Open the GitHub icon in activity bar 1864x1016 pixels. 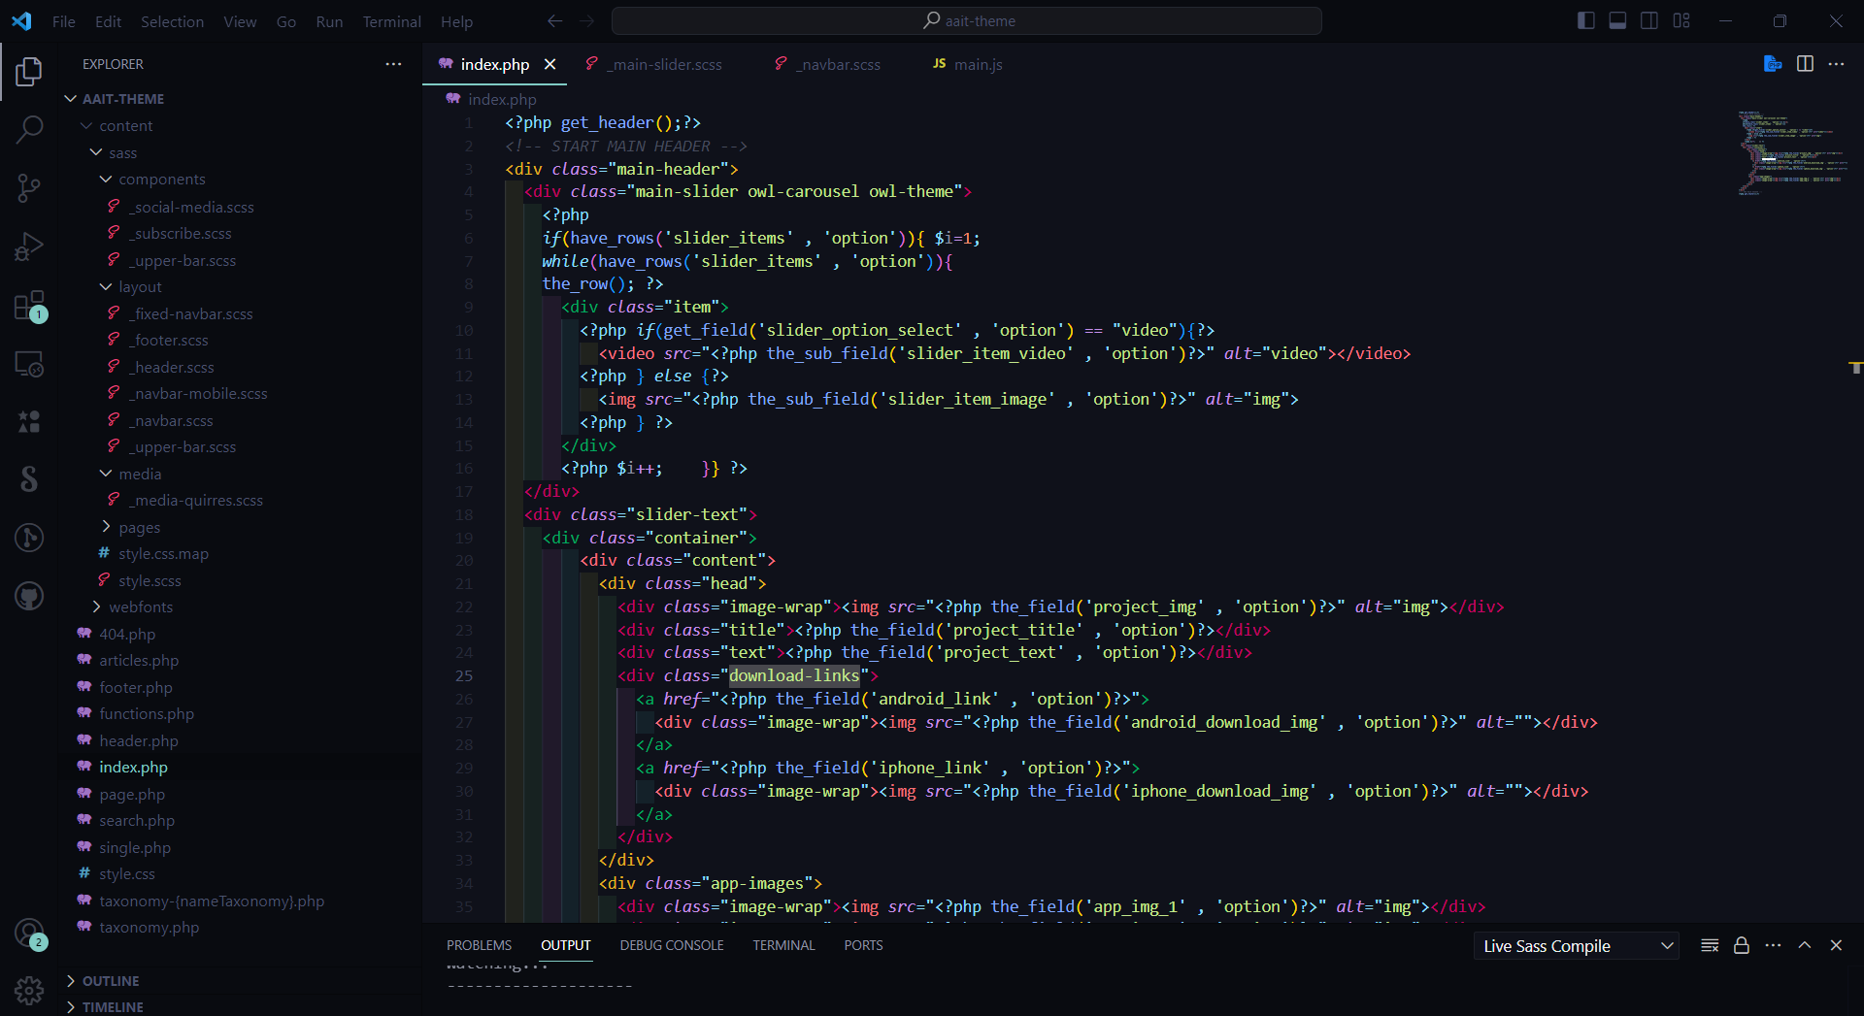click(x=29, y=596)
